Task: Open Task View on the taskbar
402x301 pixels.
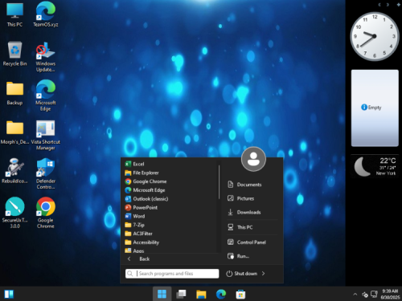Action: pyautogui.click(x=182, y=294)
